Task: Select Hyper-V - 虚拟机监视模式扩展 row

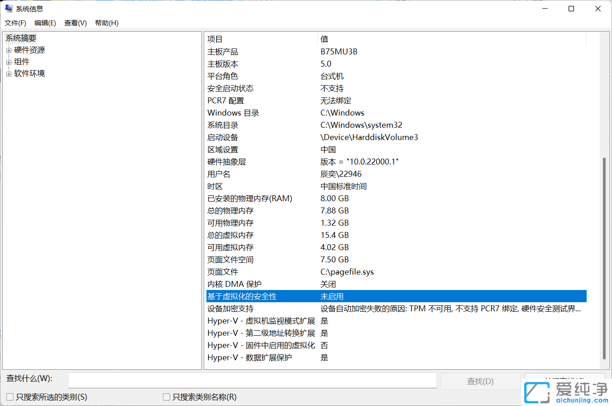Action: (x=396, y=321)
